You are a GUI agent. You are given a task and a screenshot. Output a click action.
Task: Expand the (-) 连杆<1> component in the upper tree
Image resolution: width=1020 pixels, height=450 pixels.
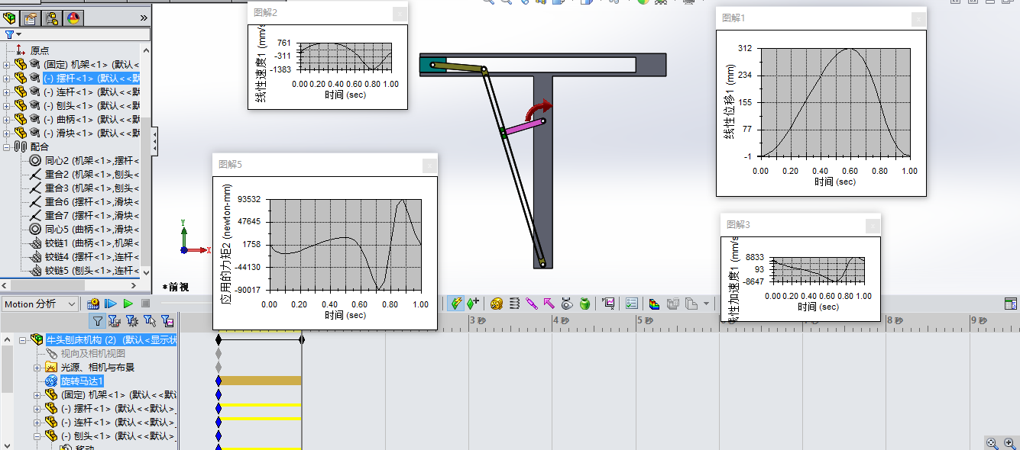coord(6,92)
